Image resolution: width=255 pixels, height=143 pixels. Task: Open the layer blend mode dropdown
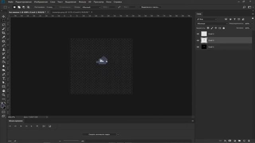click(212, 24)
